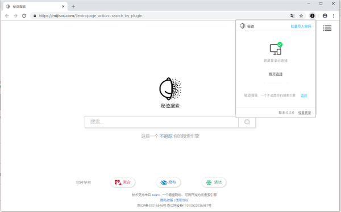Click the address bar URL

pyautogui.click(x=90, y=16)
